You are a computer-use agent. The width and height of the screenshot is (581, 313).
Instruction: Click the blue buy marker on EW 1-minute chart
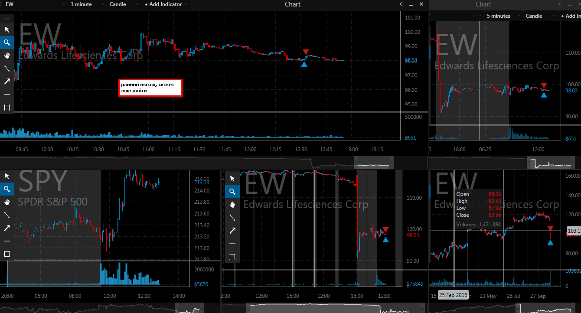coord(304,64)
